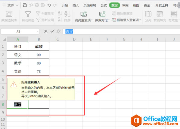The width and height of the screenshot is (180, 129).
Task: Expand the Name Box dropdown arrow
Action: [x=38, y=31]
